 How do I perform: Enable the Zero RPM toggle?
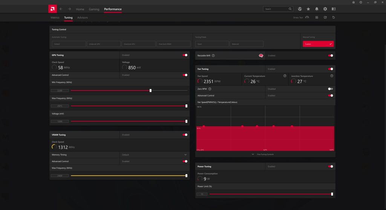click(x=331, y=89)
